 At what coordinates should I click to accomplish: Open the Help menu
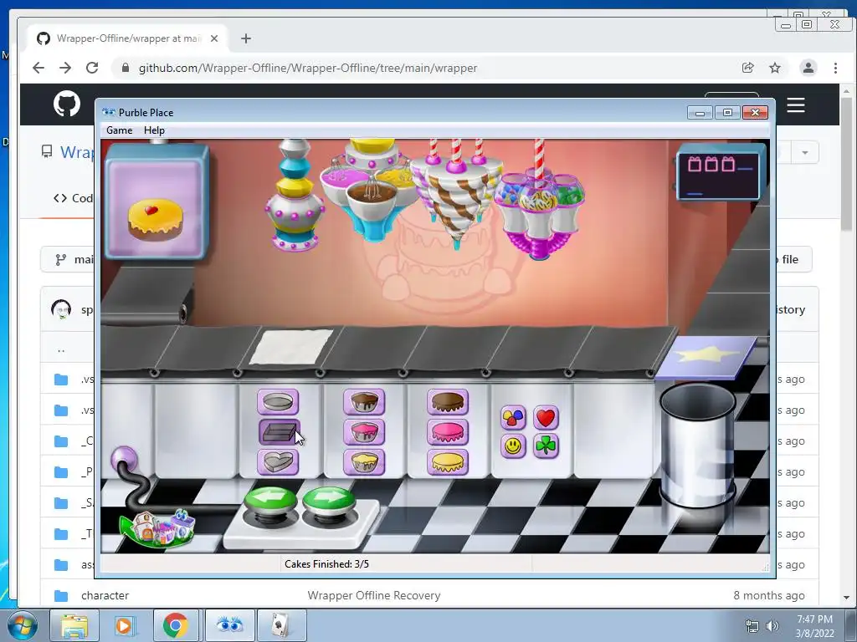pos(154,130)
